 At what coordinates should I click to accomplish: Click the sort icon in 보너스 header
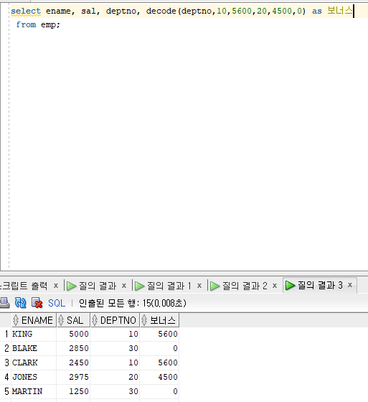coord(144,320)
